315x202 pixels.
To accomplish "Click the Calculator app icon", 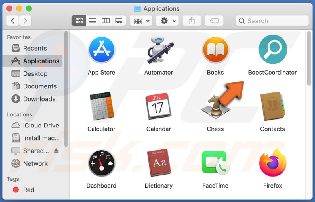I will 101,107.
